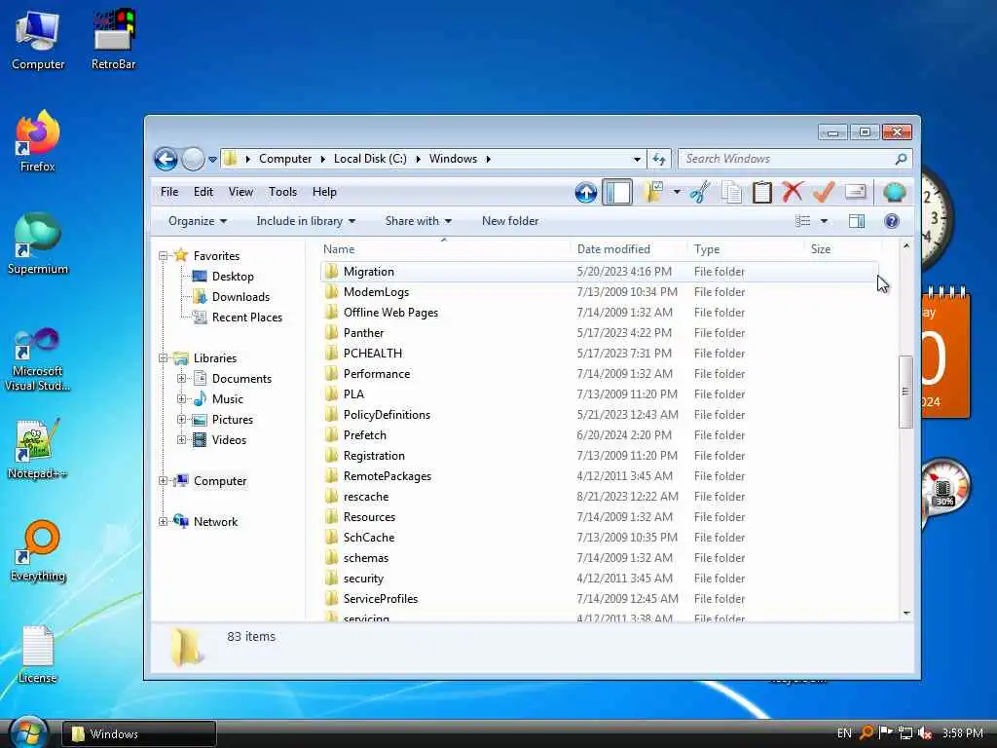Open the Organize dropdown
997x748 pixels.
197,221
